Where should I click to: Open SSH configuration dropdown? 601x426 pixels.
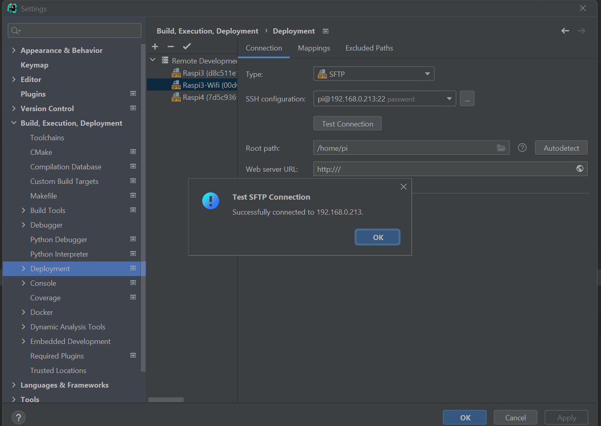coord(385,99)
